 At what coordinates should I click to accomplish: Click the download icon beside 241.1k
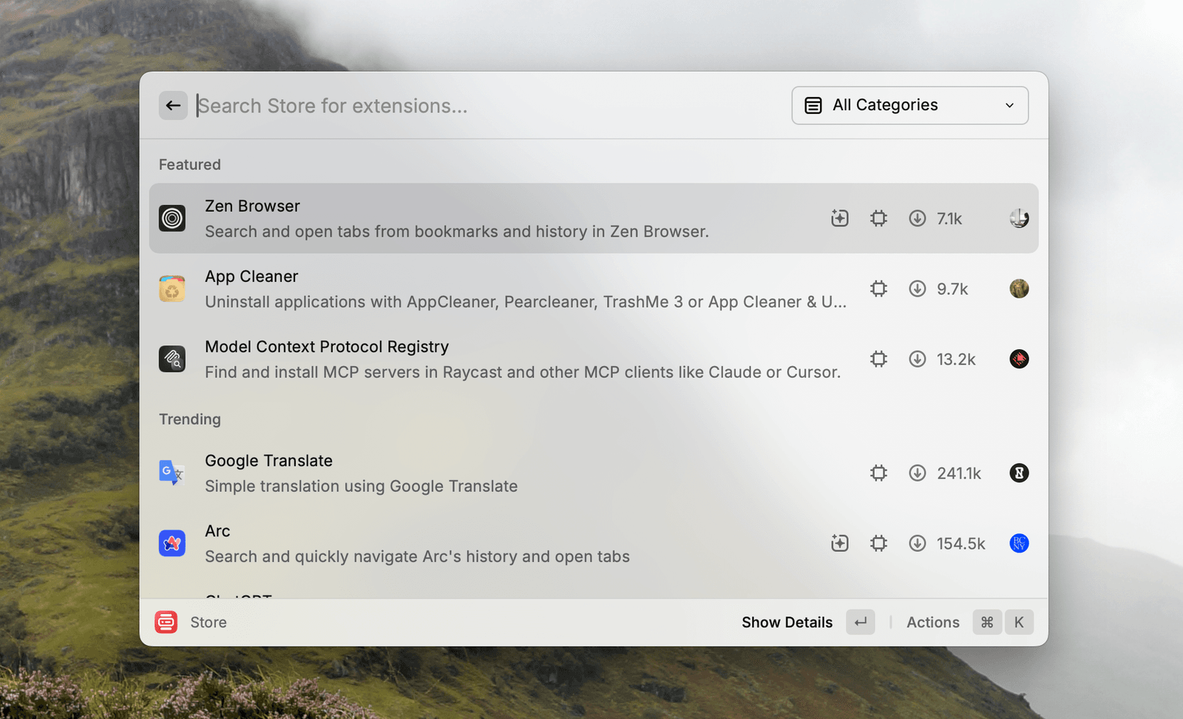coord(917,473)
